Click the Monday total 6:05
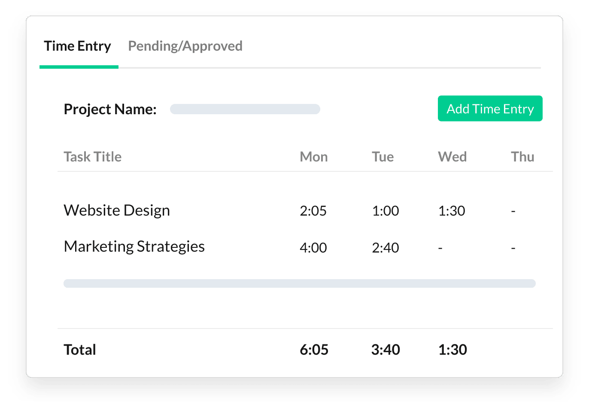 [314, 349]
